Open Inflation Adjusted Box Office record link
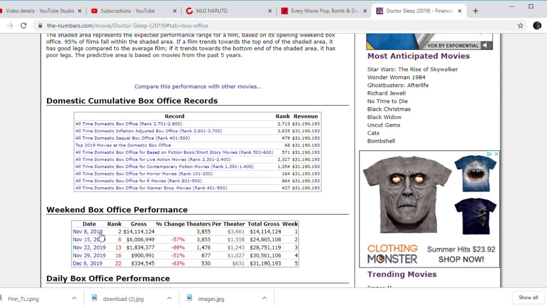547x308 pixels. pyautogui.click(x=149, y=131)
